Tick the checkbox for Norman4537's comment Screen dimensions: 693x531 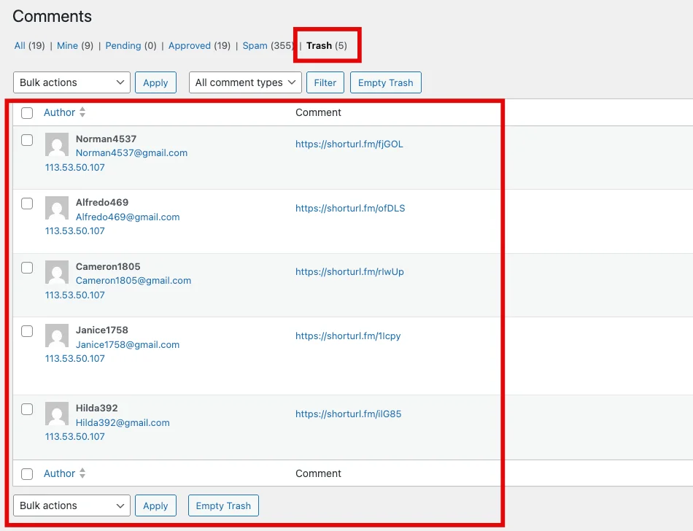point(27,140)
